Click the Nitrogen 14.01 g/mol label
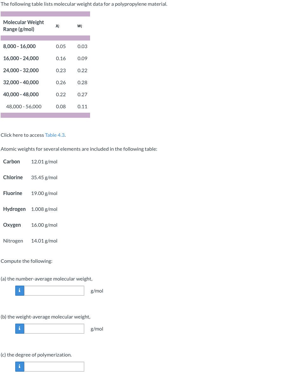The width and height of the screenshot is (293, 385). (44, 241)
